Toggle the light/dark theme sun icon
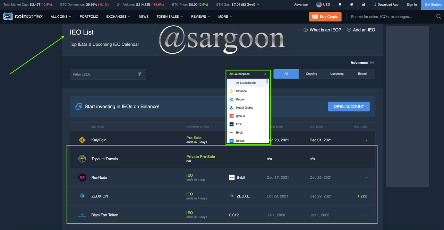444x230 pixels. [352, 5]
